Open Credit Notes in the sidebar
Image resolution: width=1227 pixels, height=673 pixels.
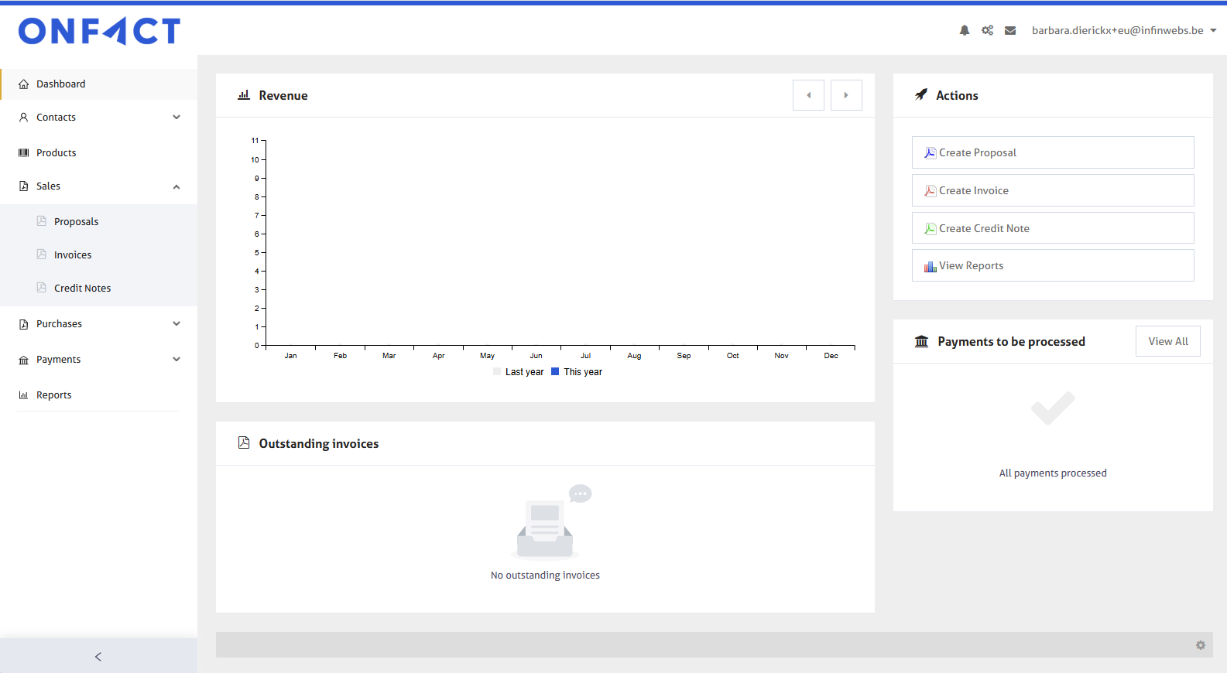click(x=82, y=289)
